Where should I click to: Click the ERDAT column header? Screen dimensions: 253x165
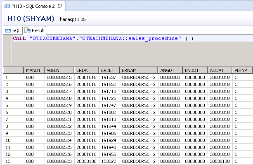(x=87, y=70)
